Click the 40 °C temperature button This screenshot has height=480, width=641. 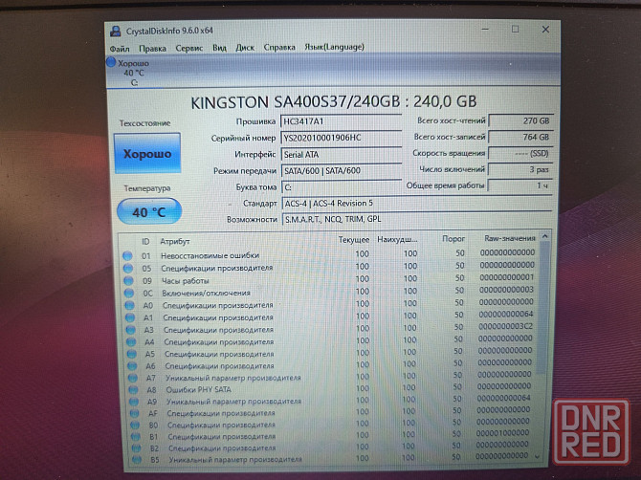point(149,211)
